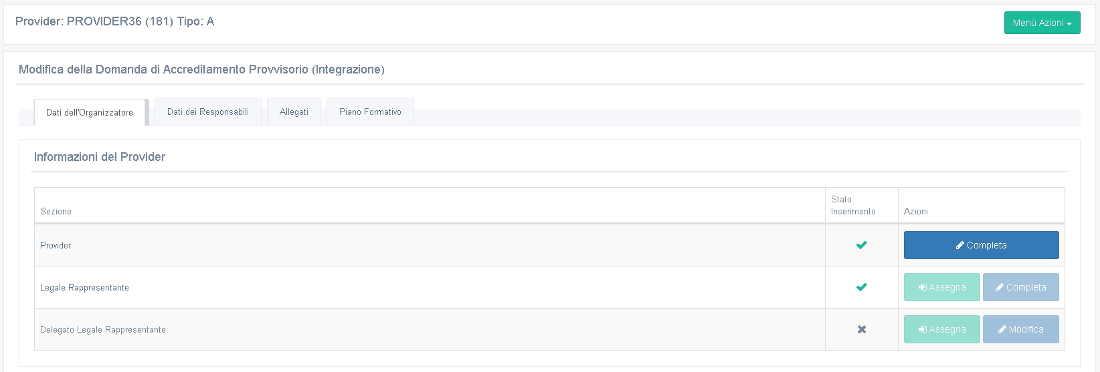The image size is (1100, 372).
Task: Click Assegna for Legale Rappresentante
Action: (941, 287)
